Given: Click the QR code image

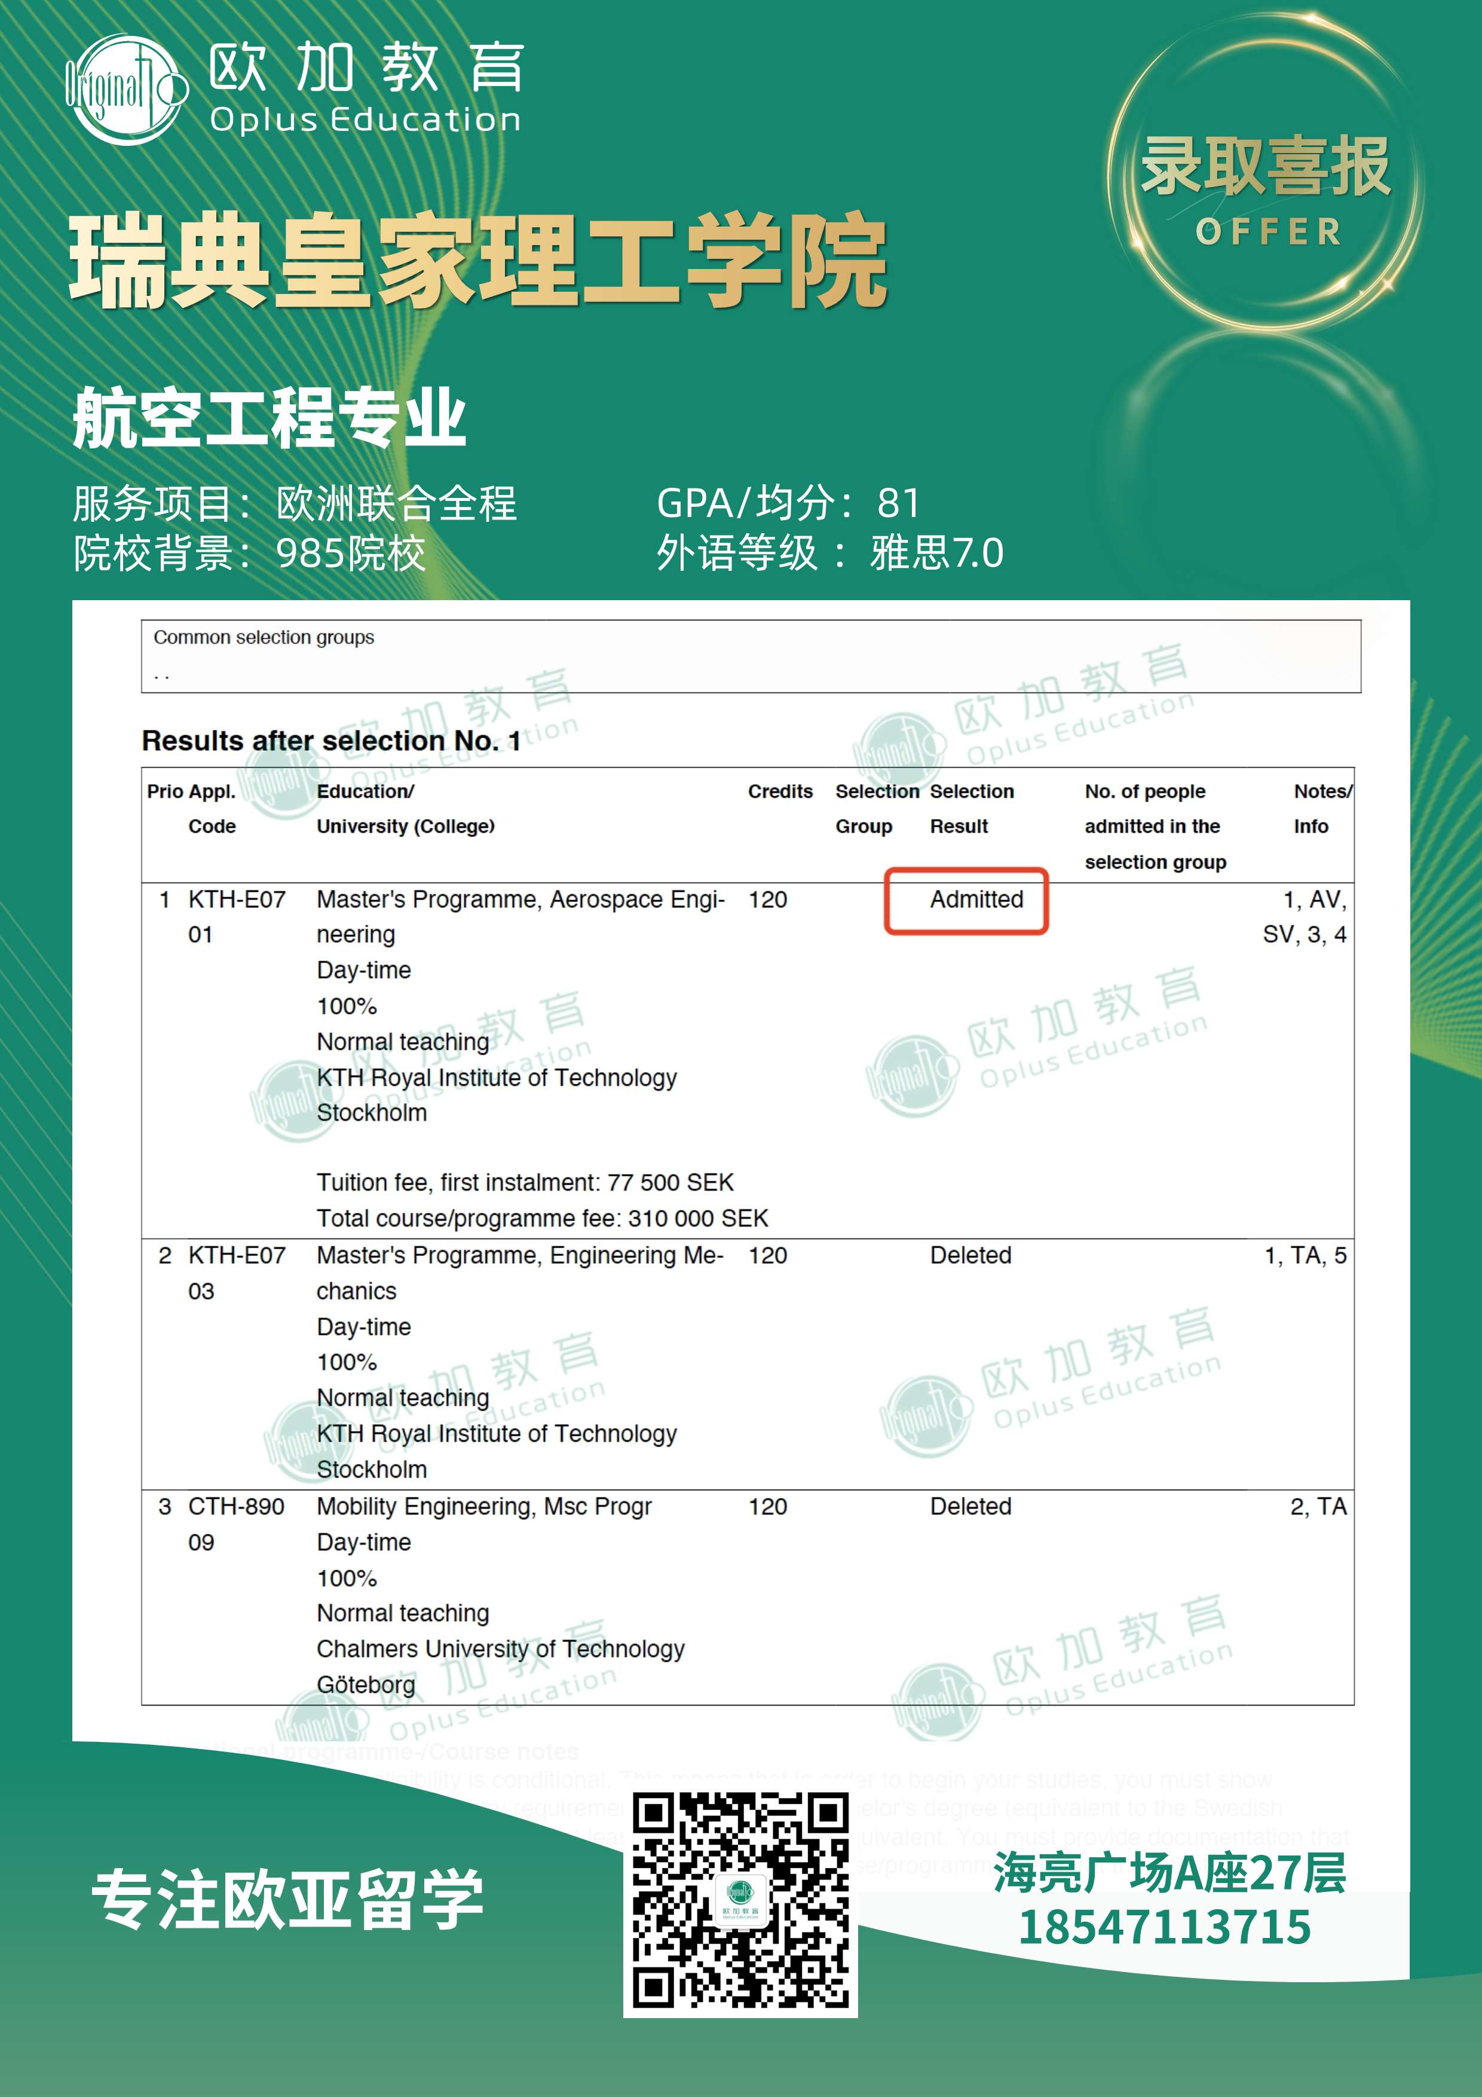Looking at the screenshot, I should pyautogui.click(x=740, y=1901).
